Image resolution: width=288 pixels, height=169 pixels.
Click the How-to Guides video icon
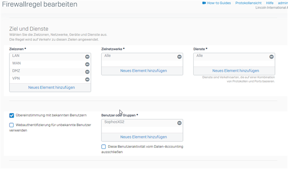204,3
